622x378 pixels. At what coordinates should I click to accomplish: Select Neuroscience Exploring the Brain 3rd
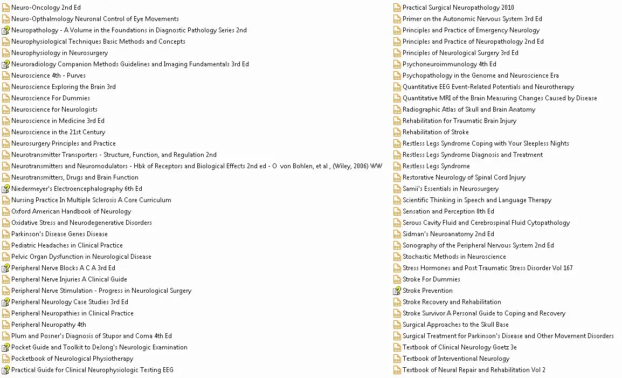tap(64, 87)
